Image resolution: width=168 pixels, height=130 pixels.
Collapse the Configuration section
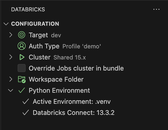[x=6, y=24]
